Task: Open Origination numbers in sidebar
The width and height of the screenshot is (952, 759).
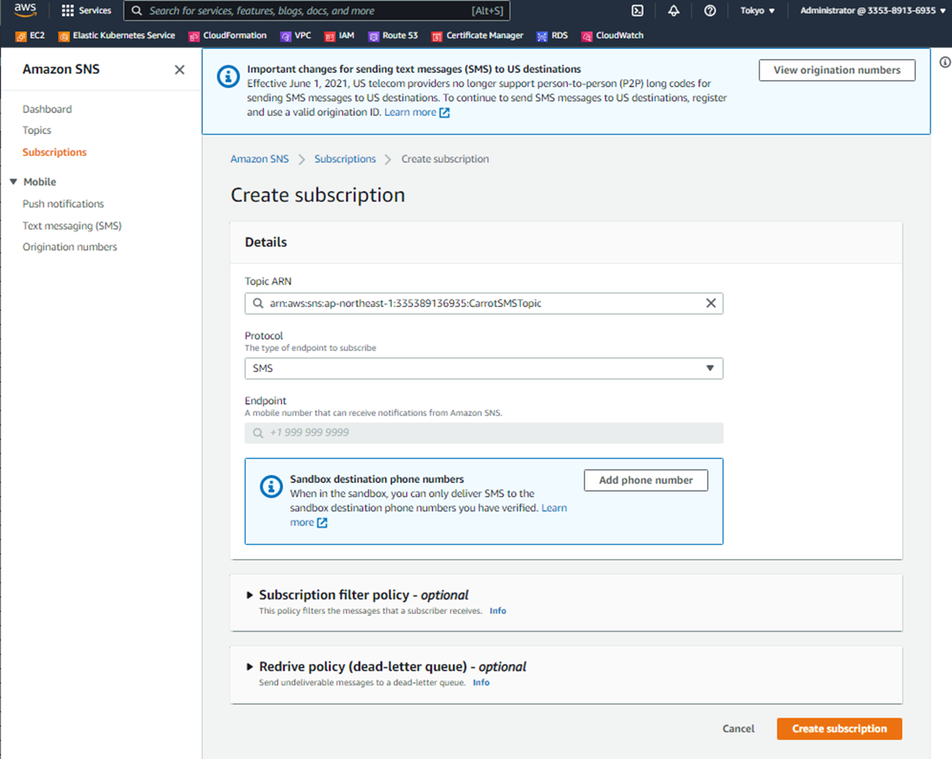Action: [x=70, y=247]
